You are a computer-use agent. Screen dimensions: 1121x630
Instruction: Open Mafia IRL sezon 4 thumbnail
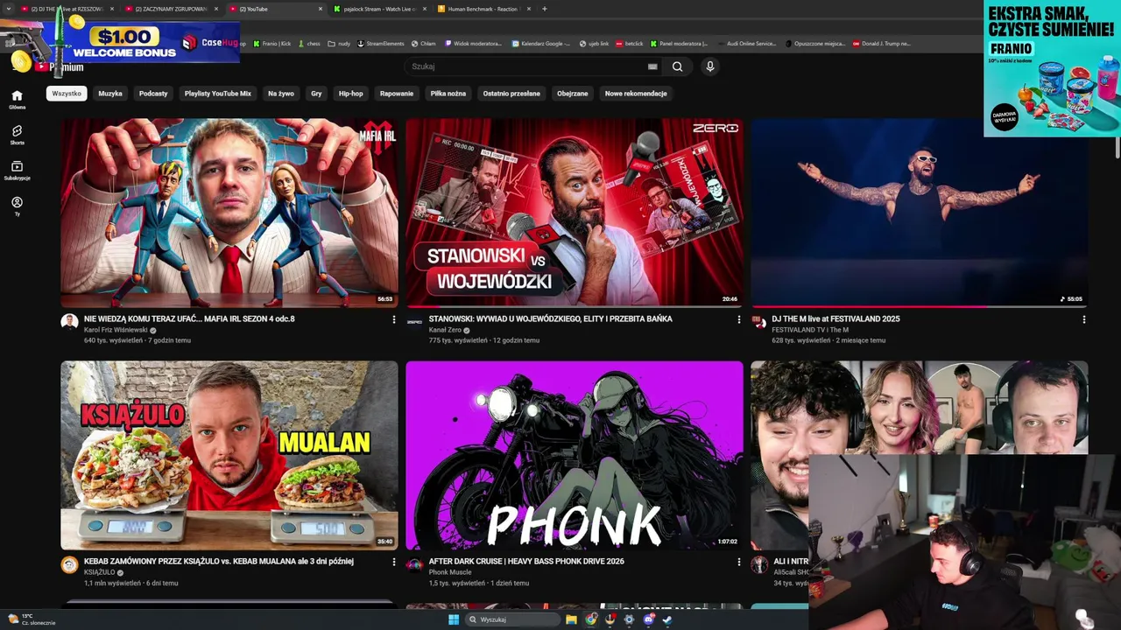(x=229, y=213)
